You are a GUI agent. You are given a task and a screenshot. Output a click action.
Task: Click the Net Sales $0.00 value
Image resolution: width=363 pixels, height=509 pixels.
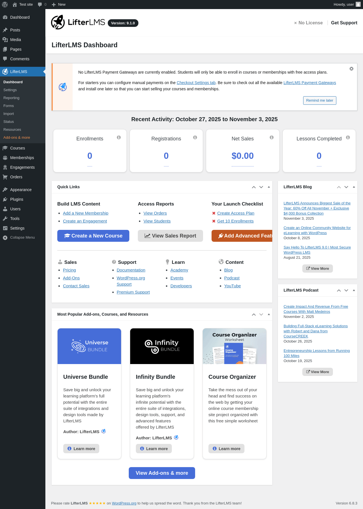(243, 156)
